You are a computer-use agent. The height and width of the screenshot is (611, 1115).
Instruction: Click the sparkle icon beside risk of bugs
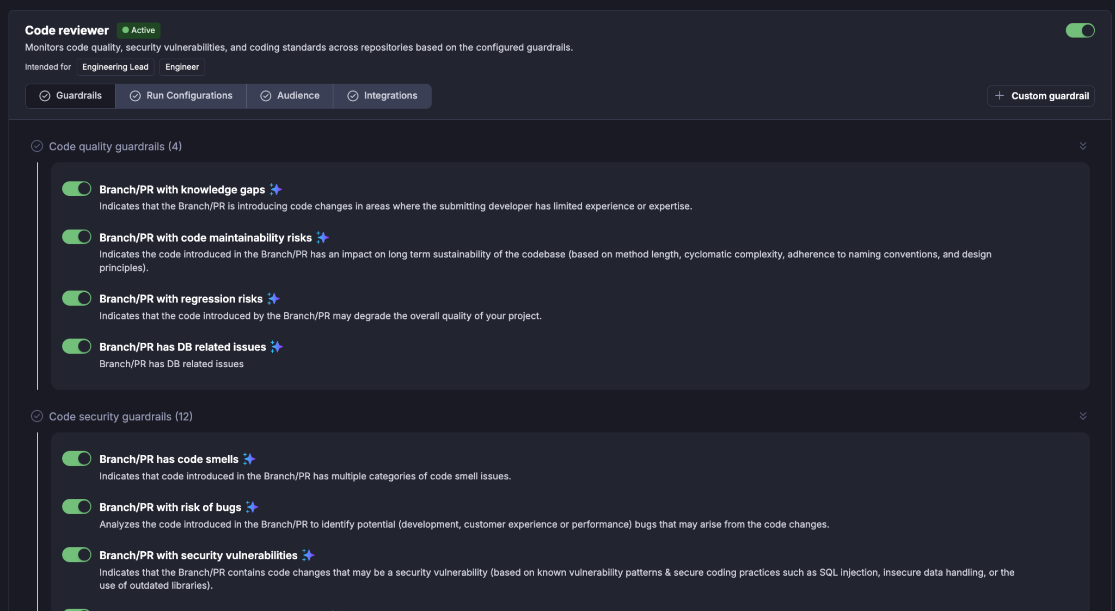[252, 507]
